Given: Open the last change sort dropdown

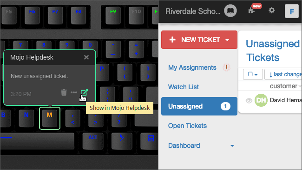Looking at the screenshot, I should (x=283, y=74).
